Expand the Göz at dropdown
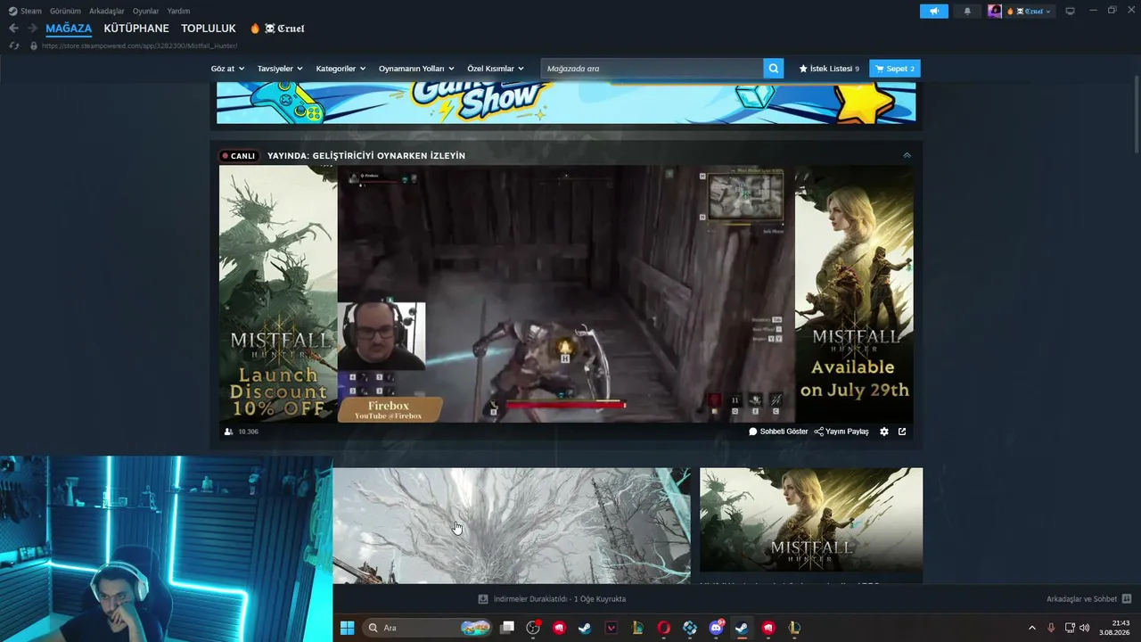This screenshot has width=1141, height=642. 226,69
